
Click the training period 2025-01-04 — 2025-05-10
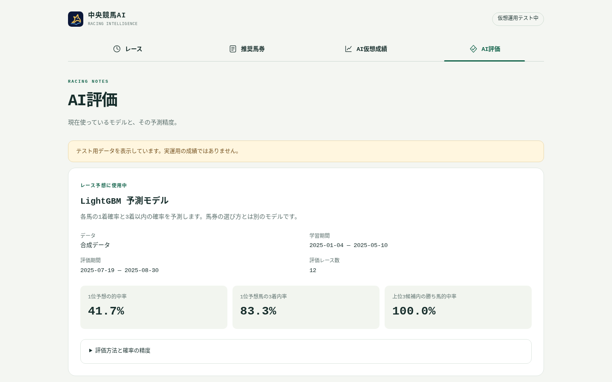(x=348, y=245)
